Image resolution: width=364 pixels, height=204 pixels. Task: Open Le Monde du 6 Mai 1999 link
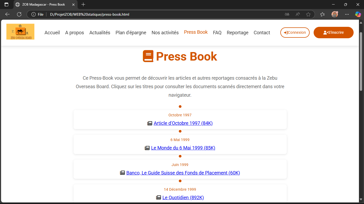(x=183, y=148)
